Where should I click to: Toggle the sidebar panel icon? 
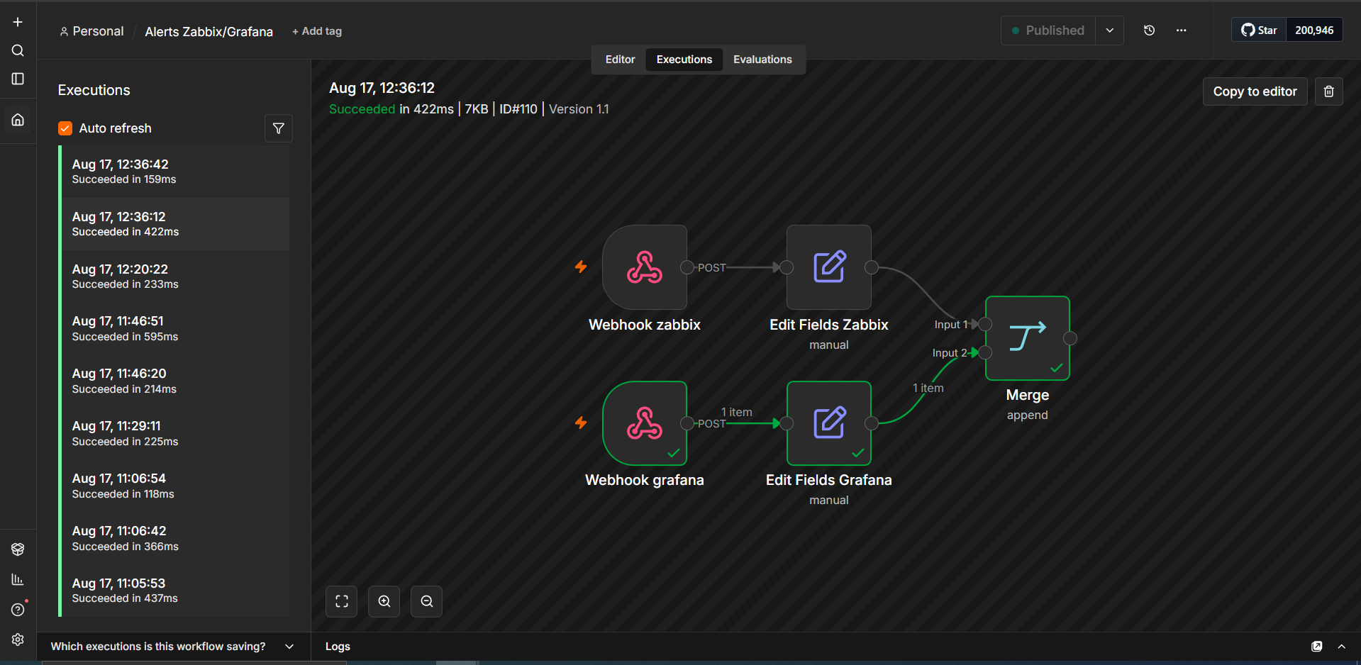coord(18,79)
